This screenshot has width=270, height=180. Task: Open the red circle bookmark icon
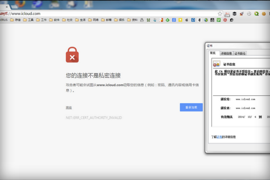[x=225, y=20]
